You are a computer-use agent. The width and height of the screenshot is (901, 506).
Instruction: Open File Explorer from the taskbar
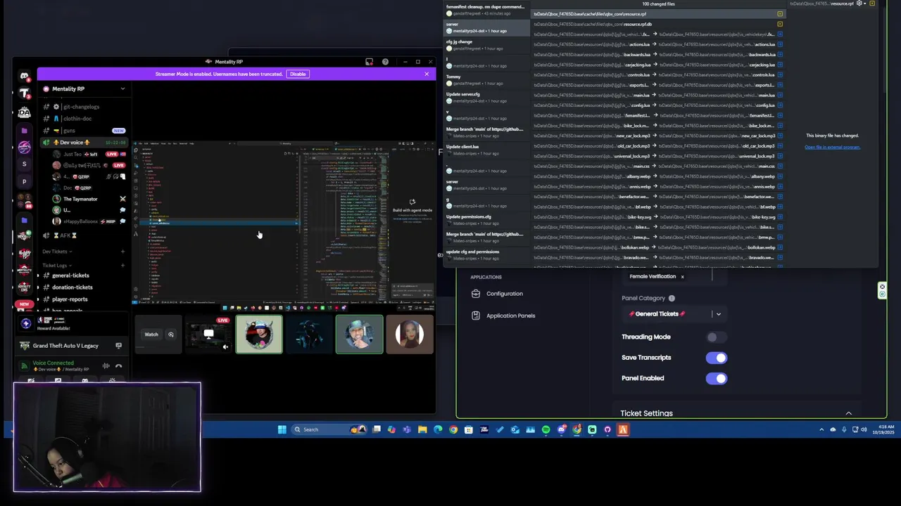pyautogui.click(x=422, y=429)
